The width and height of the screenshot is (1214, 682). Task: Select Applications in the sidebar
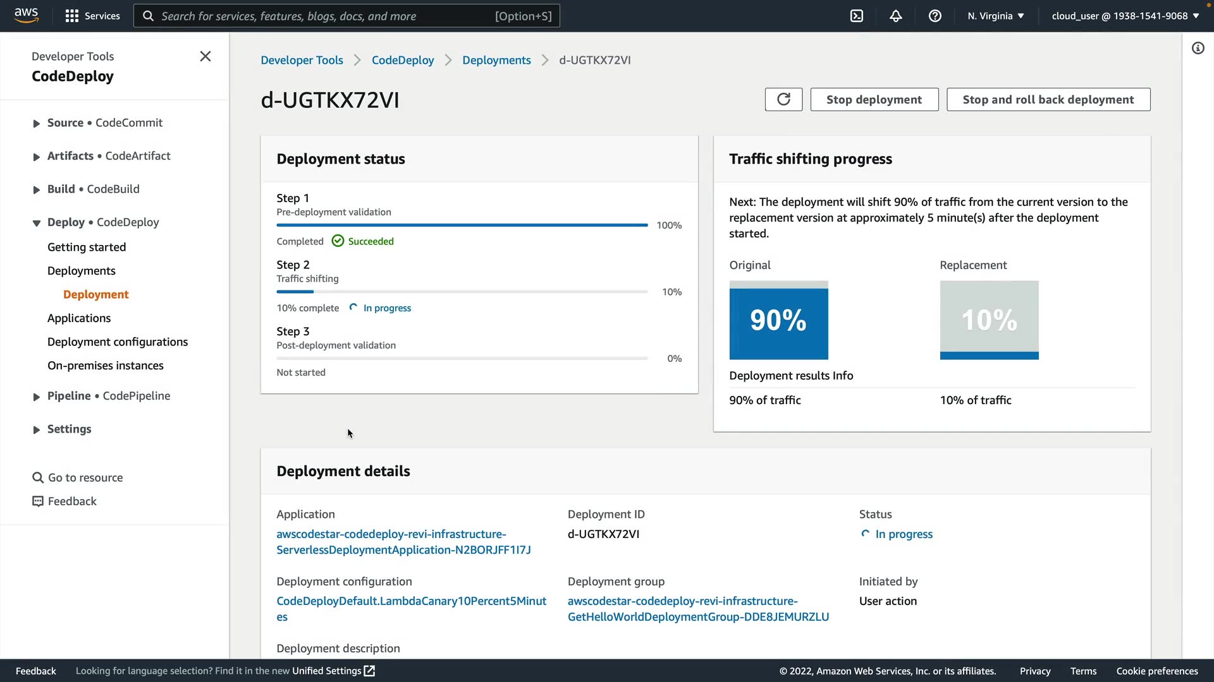coord(79,318)
